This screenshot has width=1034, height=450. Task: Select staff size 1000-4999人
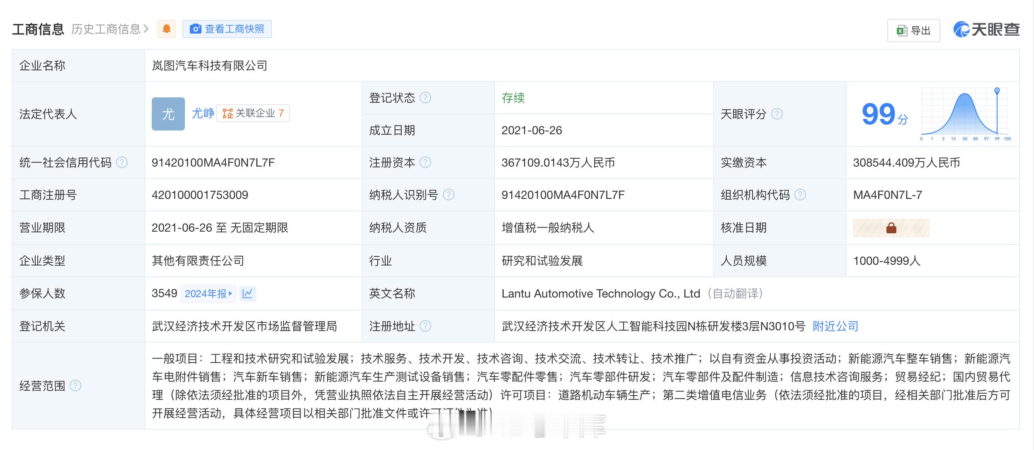[887, 261]
